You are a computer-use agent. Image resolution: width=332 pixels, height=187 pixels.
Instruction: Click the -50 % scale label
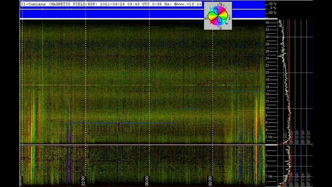272,12
